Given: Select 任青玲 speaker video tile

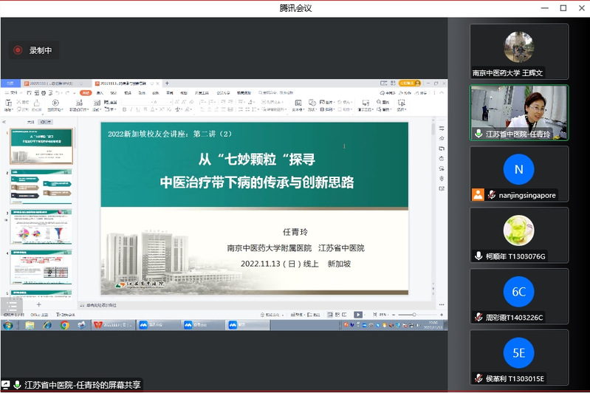Looking at the screenshot, I should pos(519,112).
